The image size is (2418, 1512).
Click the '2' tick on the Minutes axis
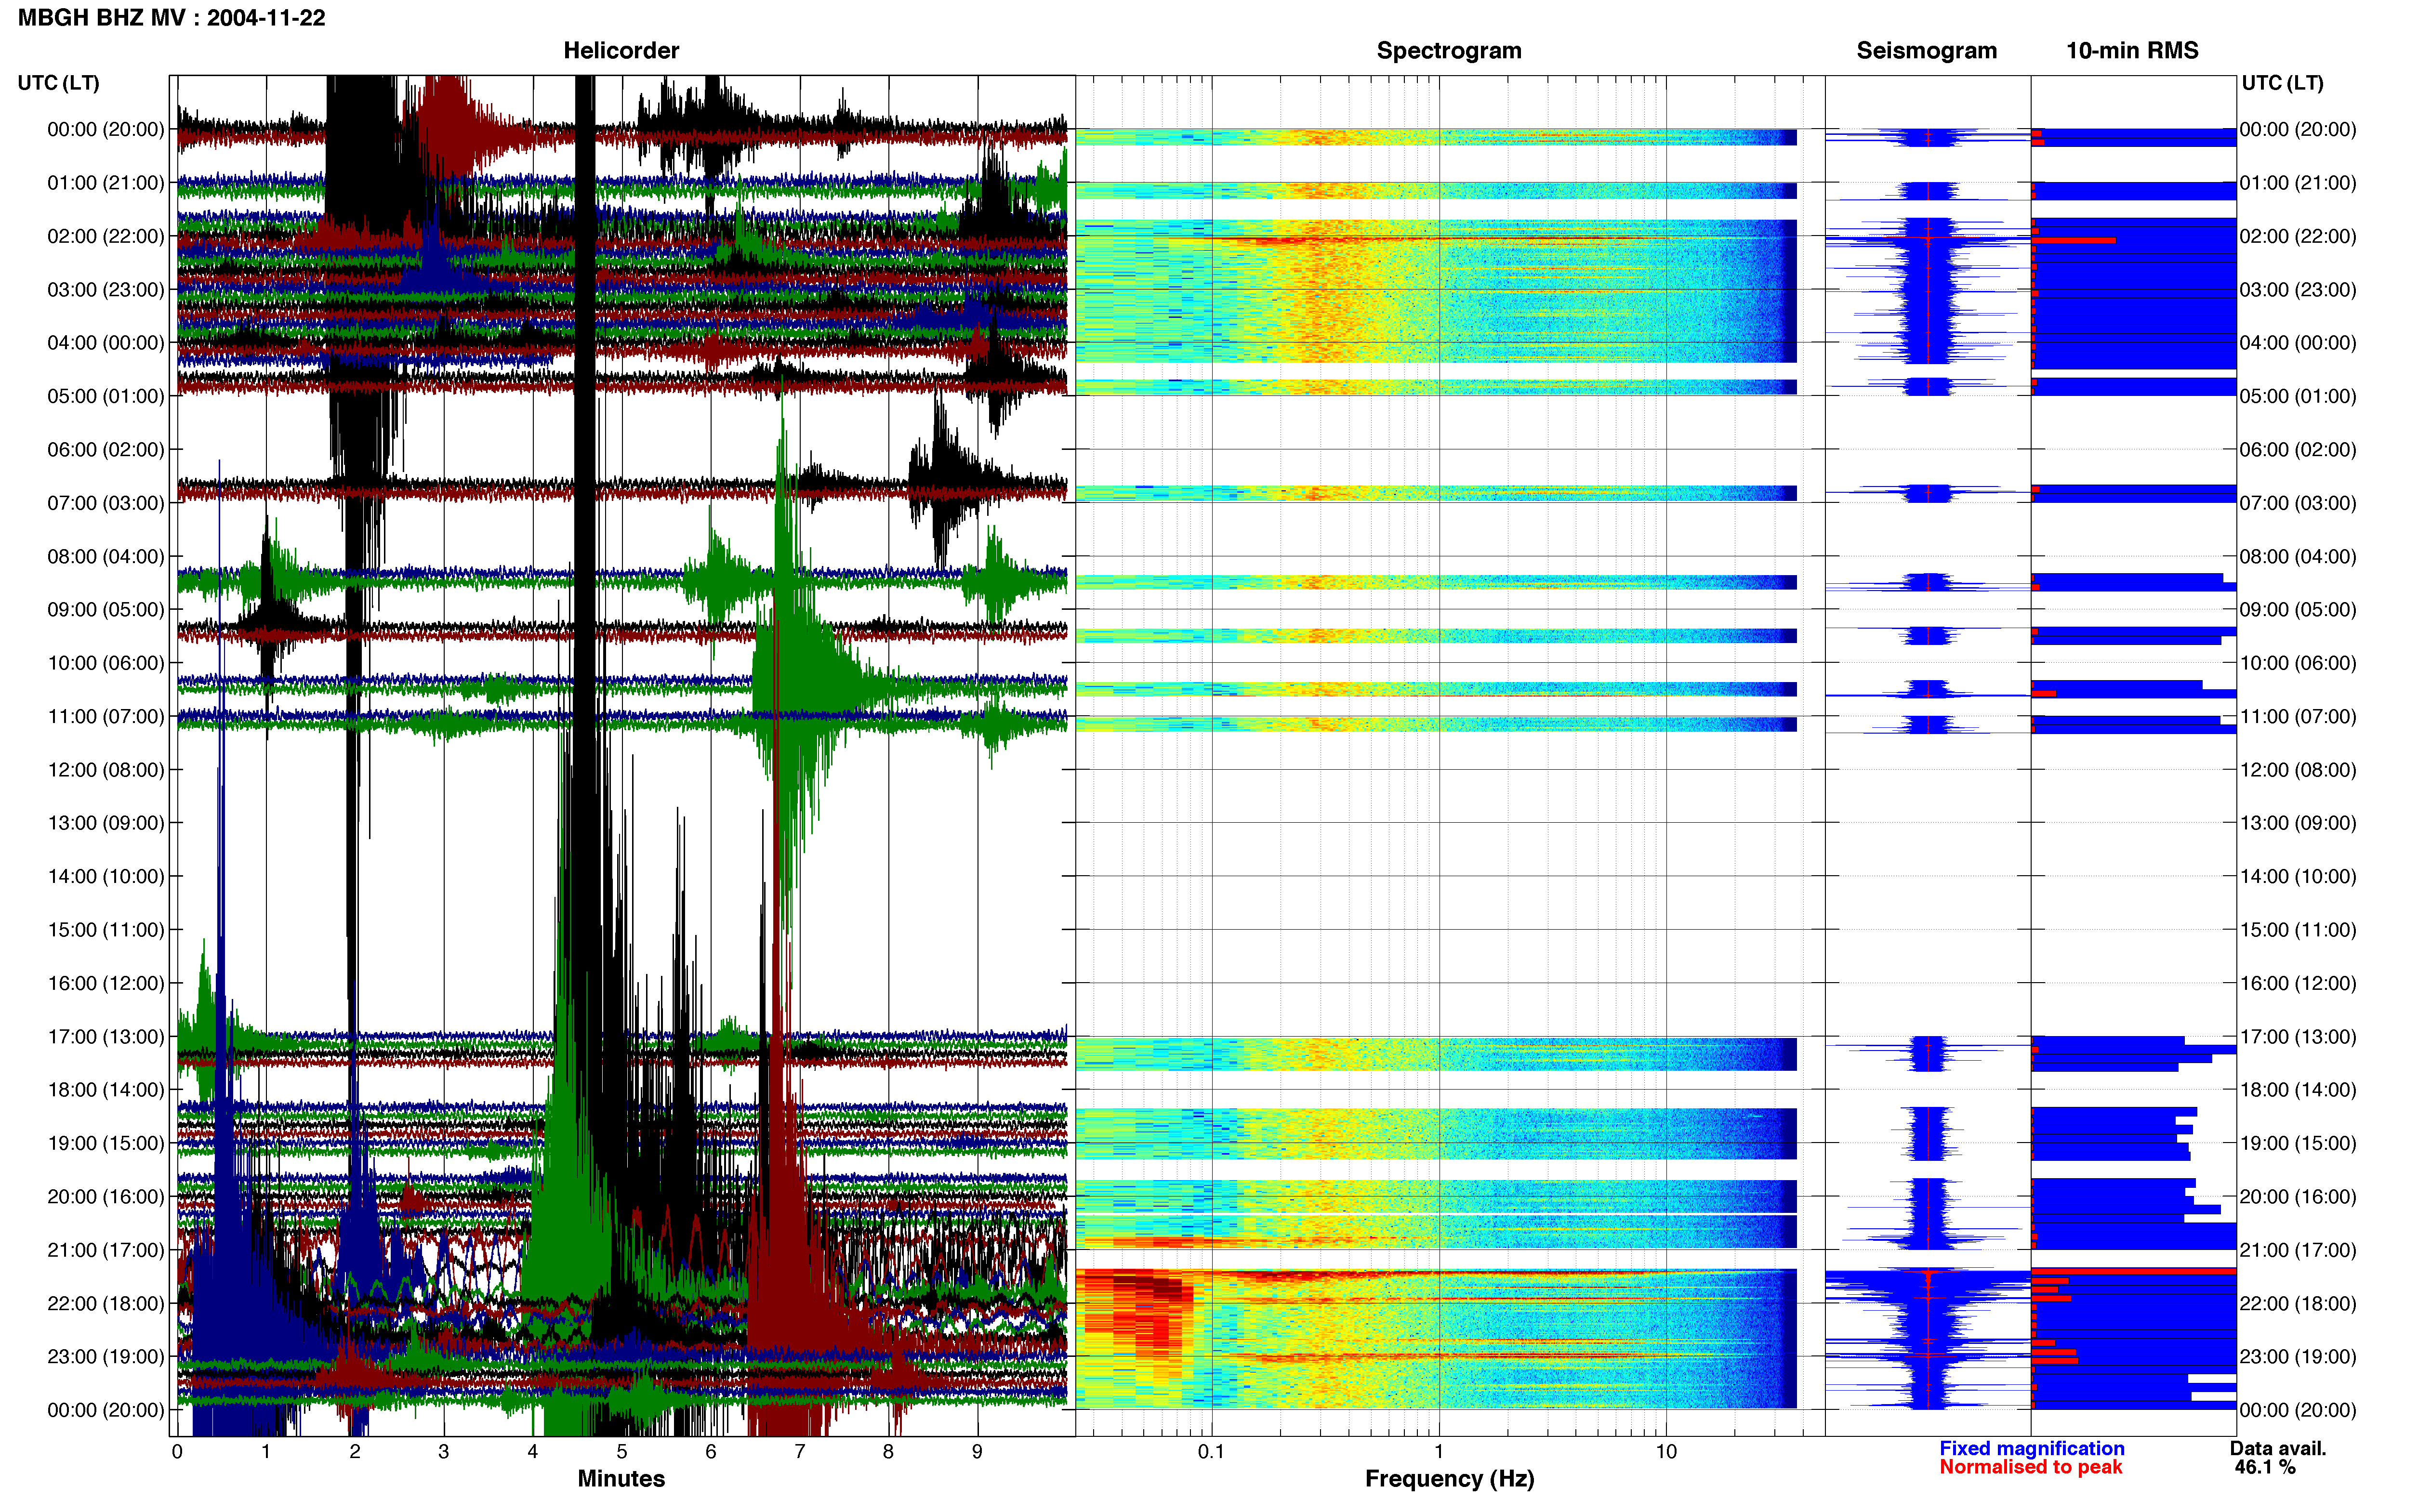pyautogui.click(x=355, y=1452)
